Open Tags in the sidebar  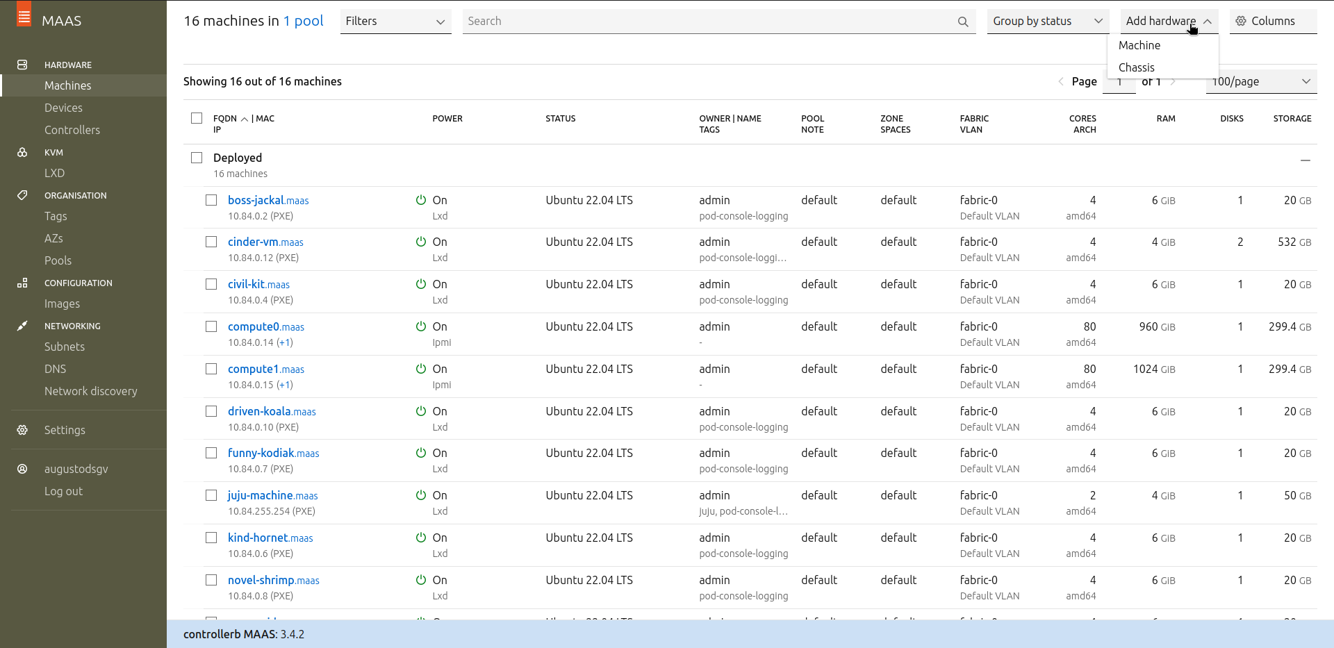pyautogui.click(x=56, y=216)
